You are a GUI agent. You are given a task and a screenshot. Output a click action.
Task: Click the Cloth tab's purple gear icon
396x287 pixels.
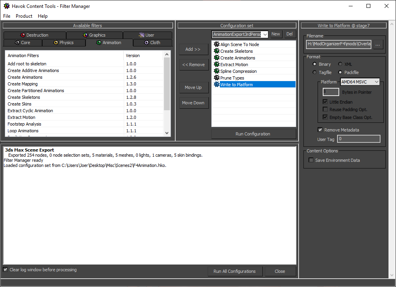coord(147,43)
